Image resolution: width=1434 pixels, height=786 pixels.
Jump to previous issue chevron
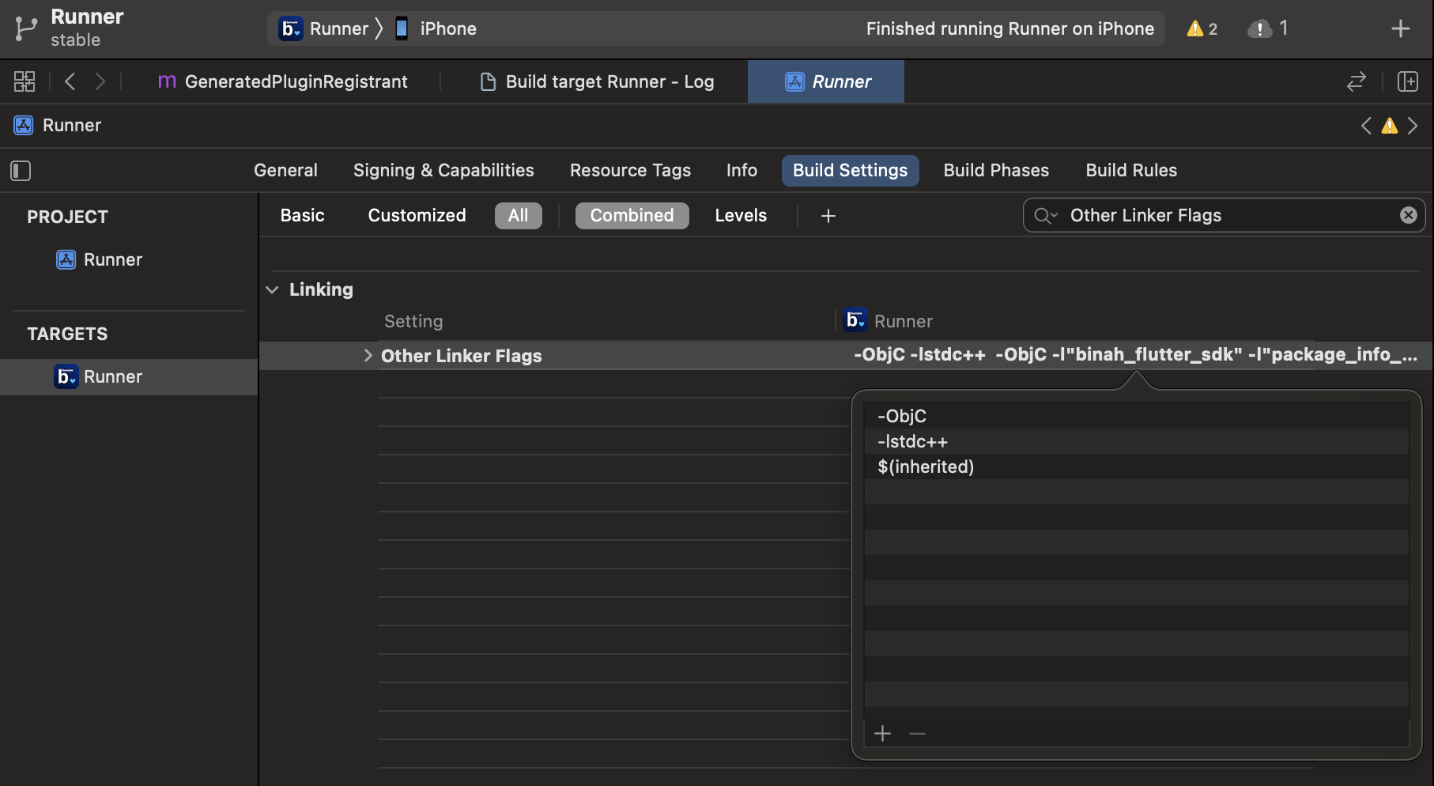(x=1366, y=126)
